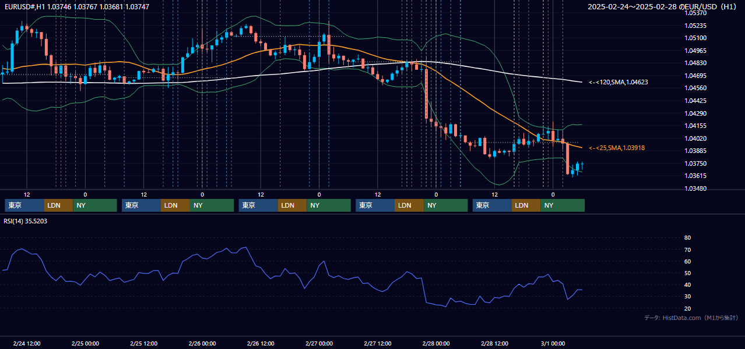
Task: Select RSI scale value 50
Action: pyautogui.click(x=687, y=273)
